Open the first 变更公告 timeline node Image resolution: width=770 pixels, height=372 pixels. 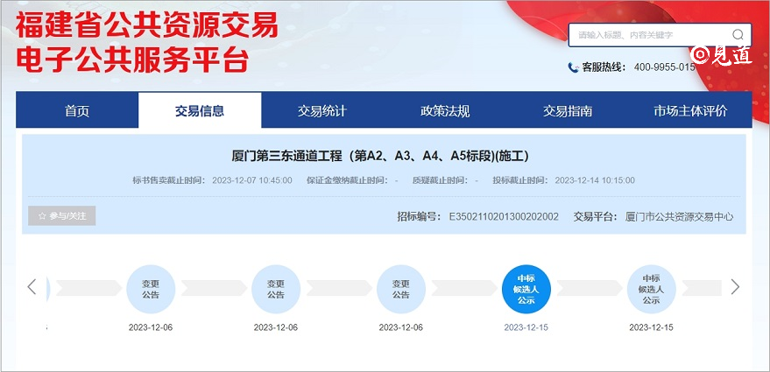(x=151, y=288)
